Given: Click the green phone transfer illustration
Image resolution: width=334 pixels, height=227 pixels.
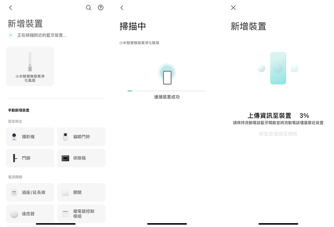Looking at the screenshot, I should tap(278, 68).
